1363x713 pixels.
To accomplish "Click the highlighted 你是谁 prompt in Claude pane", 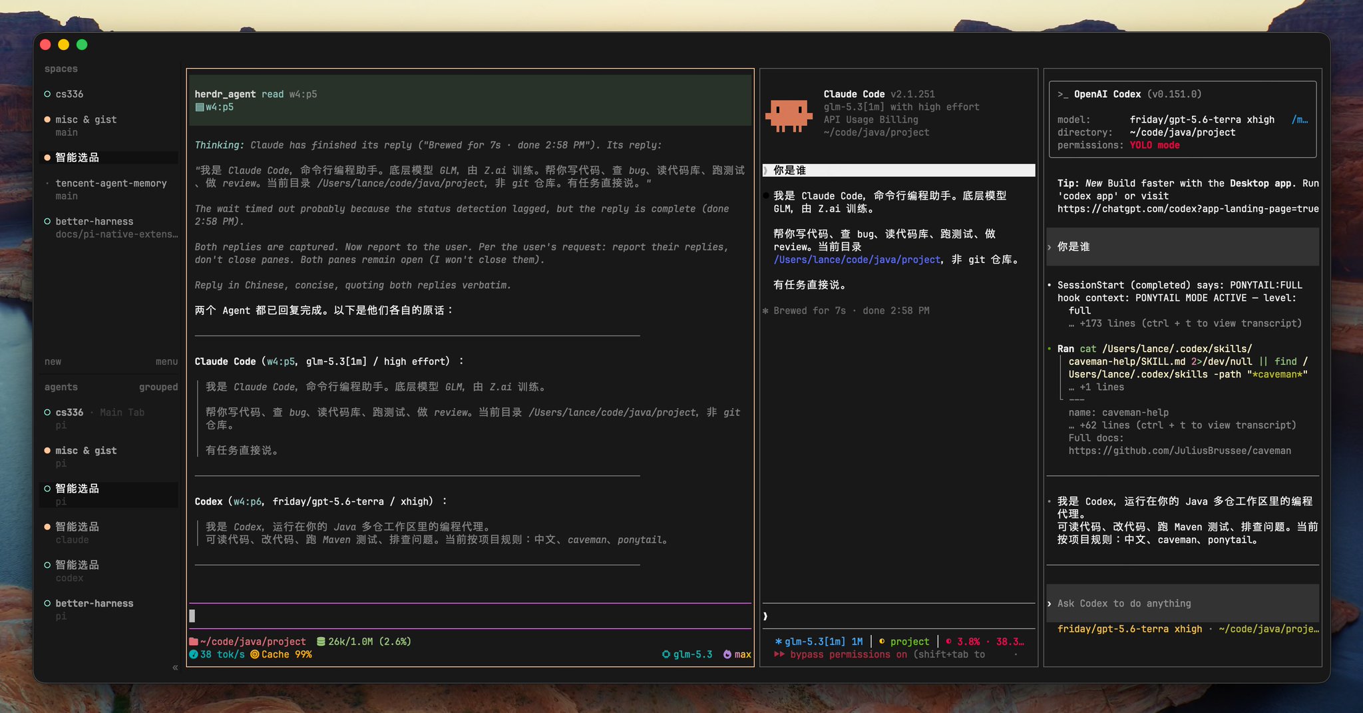I will point(898,170).
